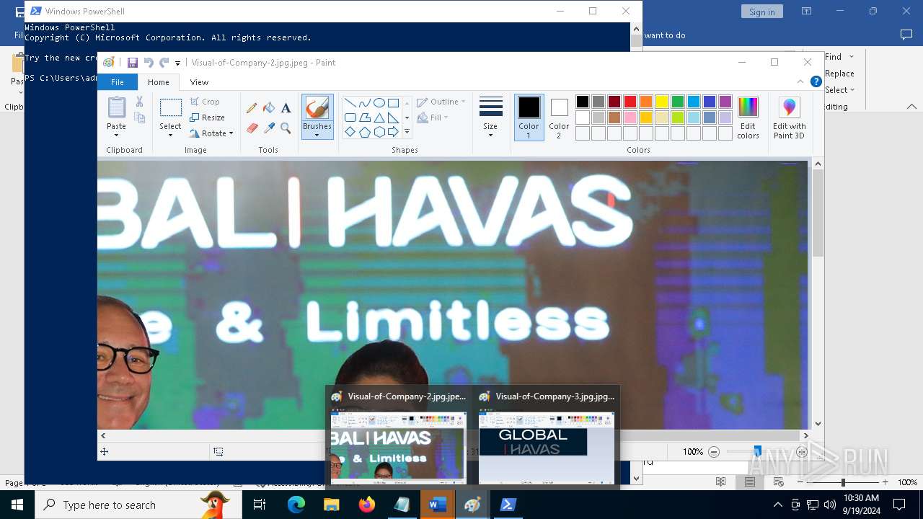Click Replace in Word ribbon
Viewport: 923px width, 519px height.
pyautogui.click(x=839, y=74)
